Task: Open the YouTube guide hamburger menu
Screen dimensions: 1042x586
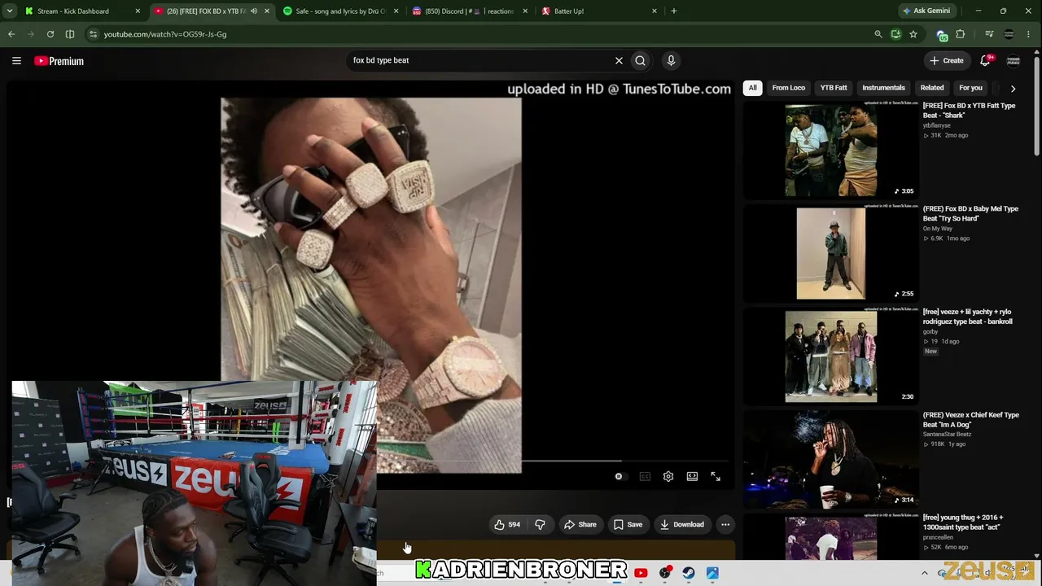Action: (x=16, y=60)
